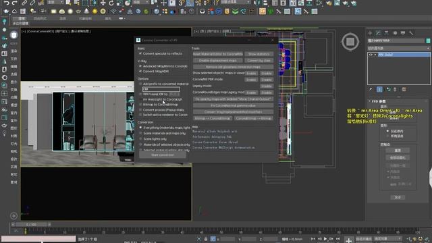Click the Configure Modifier Sets icon
The image size is (432, 243).
(x=404, y=89)
